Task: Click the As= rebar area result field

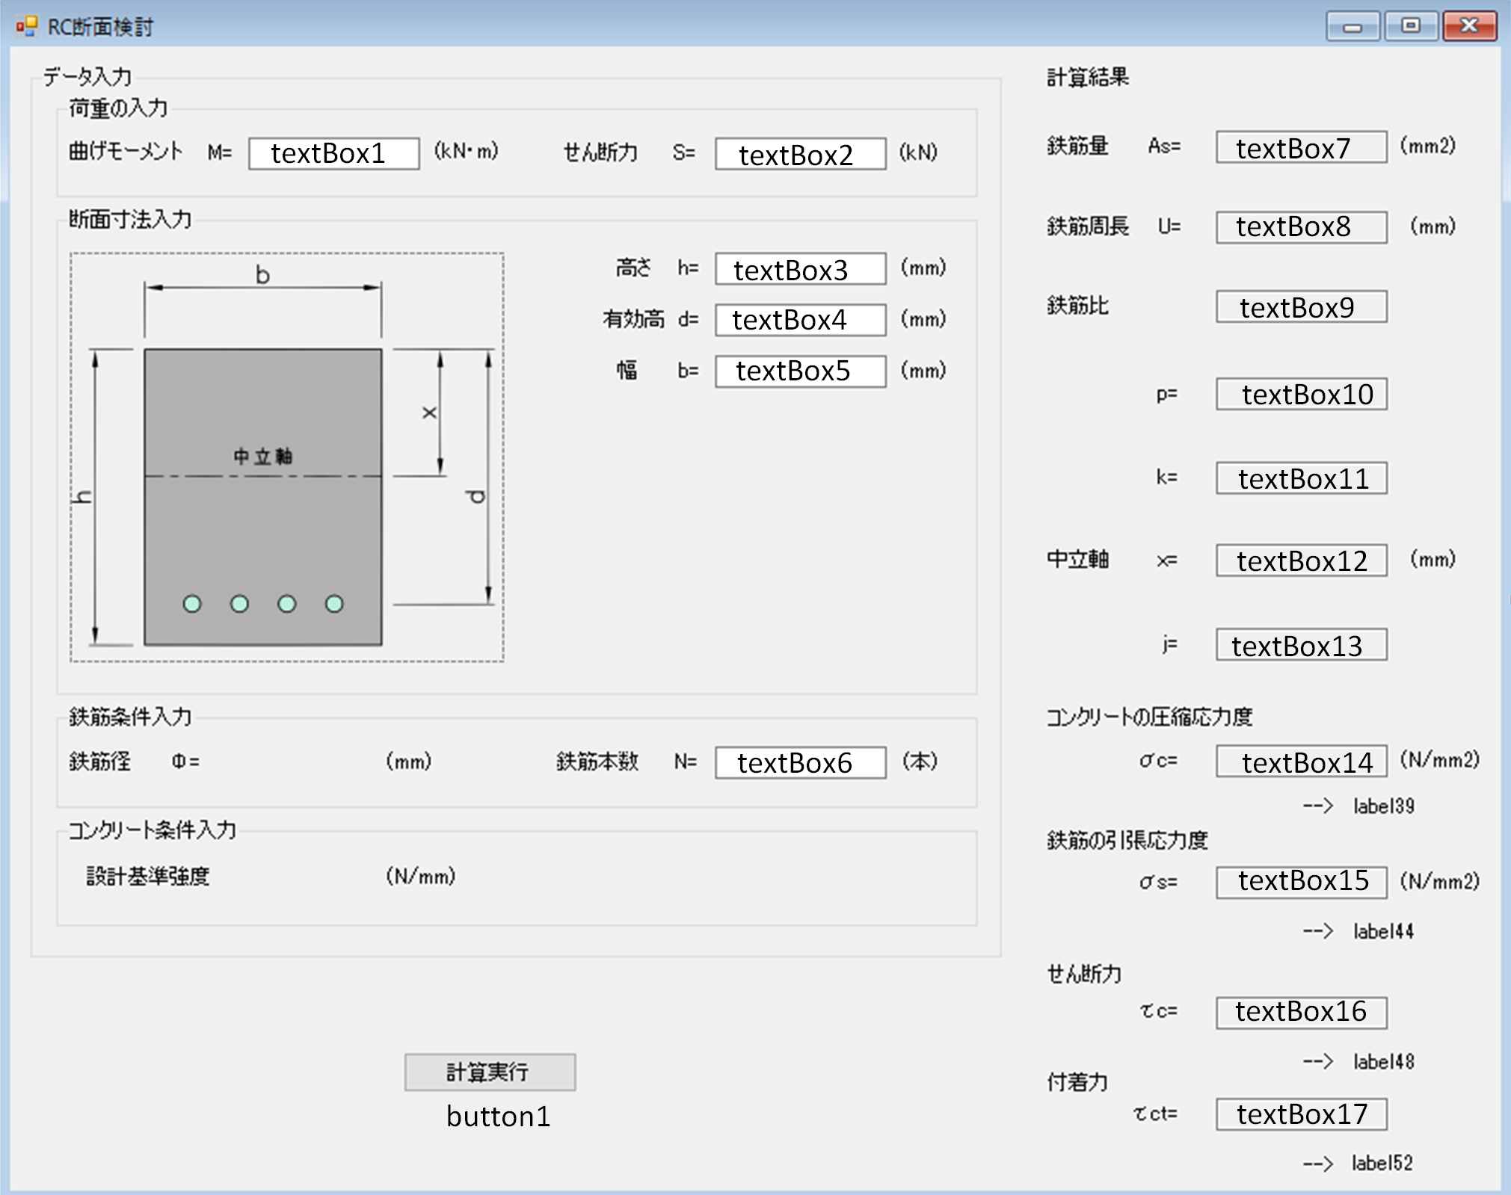Action: pyautogui.click(x=1301, y=147)
